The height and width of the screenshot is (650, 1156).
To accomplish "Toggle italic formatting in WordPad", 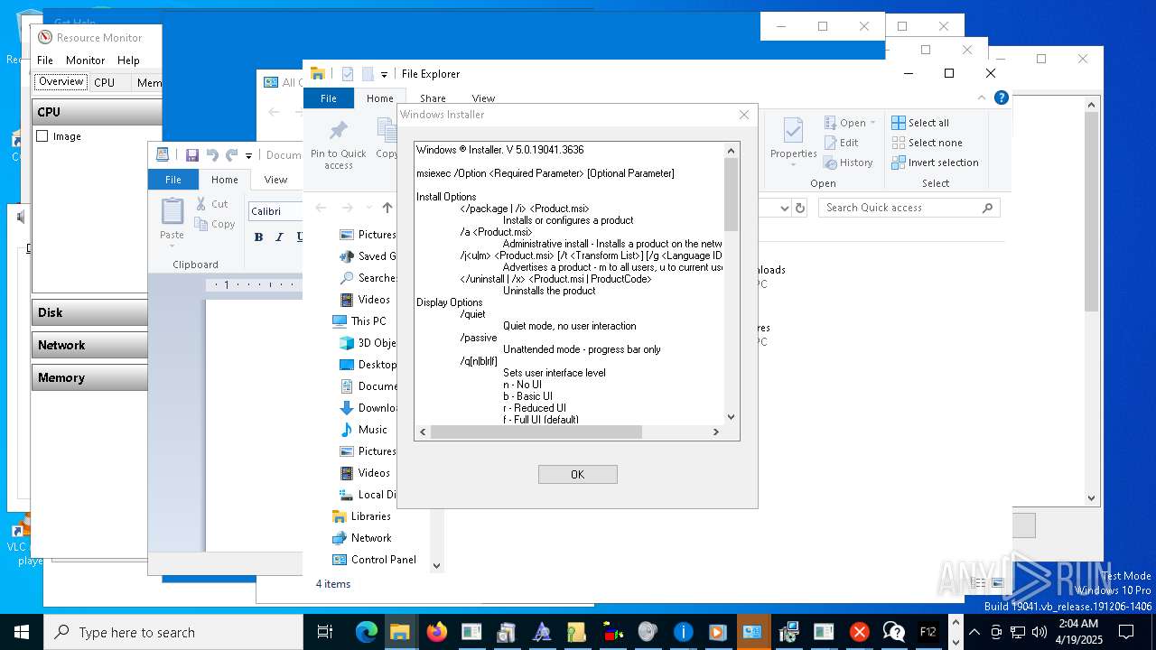I will click(x=279, y=237).
